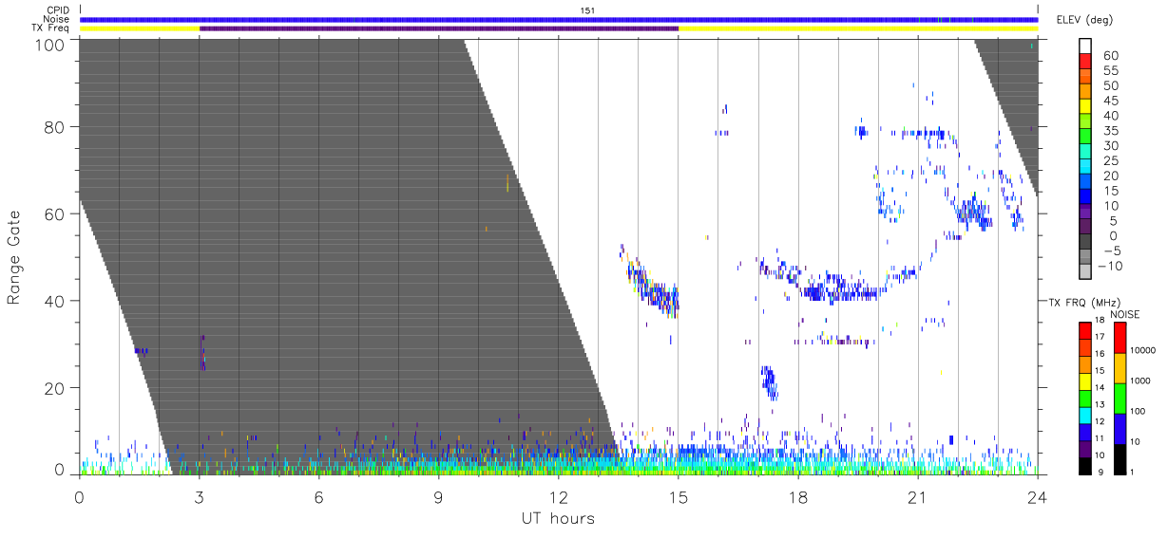Click the ELEV (deg) colorbar title
This screenshot has width=1167, height=538.
tap(1084, 19)
